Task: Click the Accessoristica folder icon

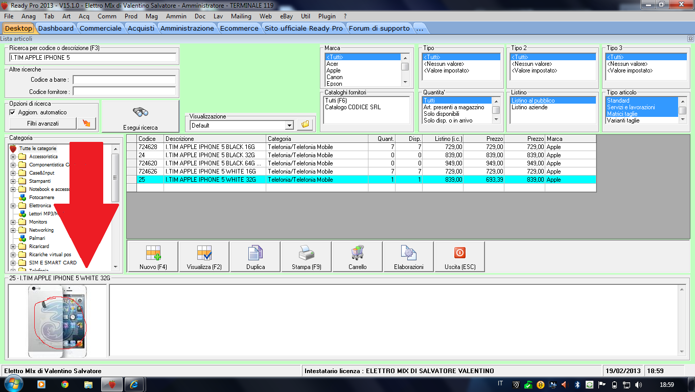Action: tap(22, 157)
